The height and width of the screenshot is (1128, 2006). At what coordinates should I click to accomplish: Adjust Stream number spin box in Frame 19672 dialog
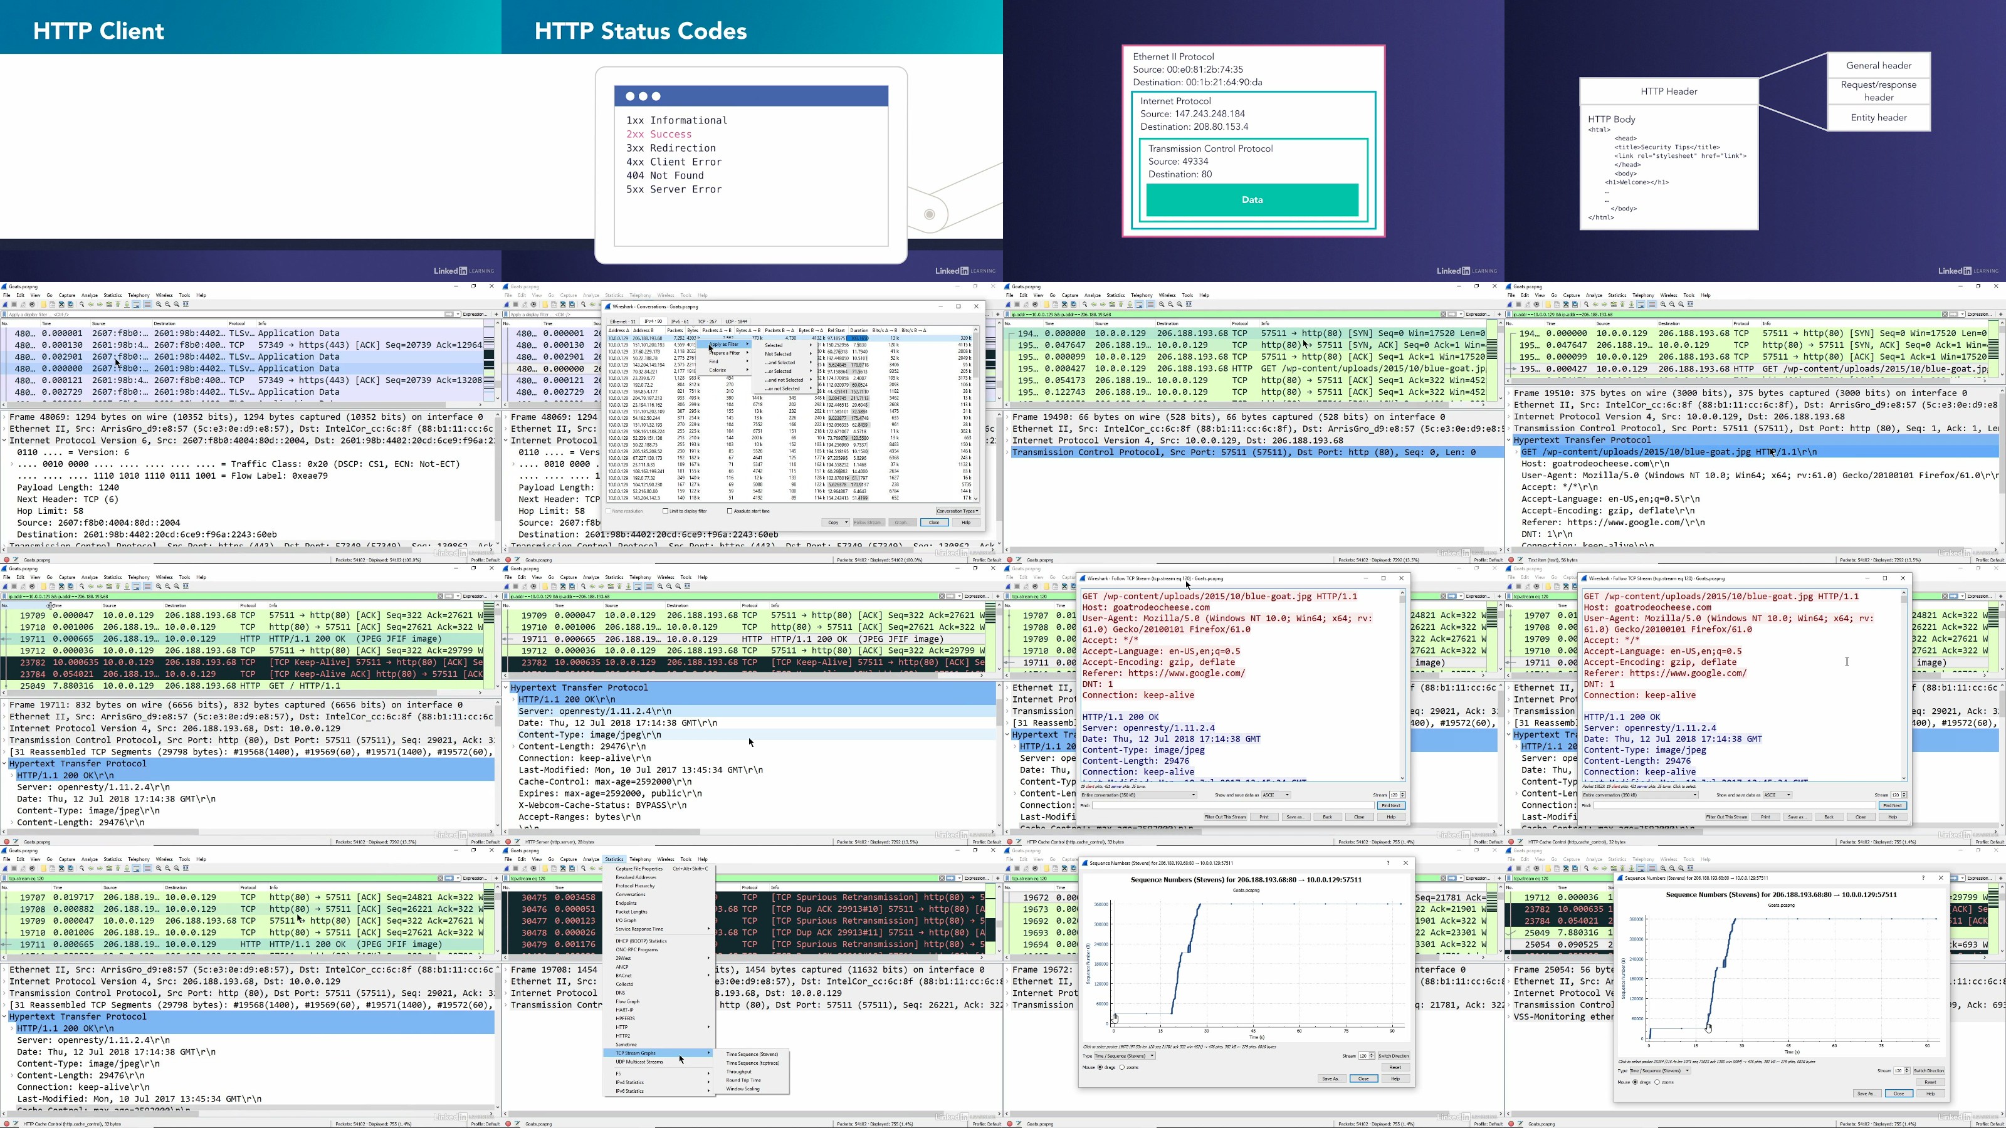pos(1367,1057)
